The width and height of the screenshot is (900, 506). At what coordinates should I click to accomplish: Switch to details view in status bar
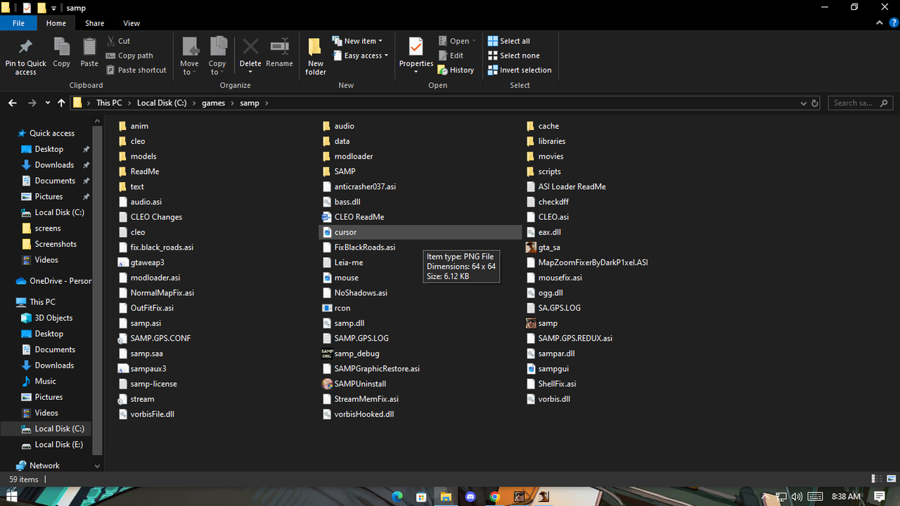pos(876,479)
